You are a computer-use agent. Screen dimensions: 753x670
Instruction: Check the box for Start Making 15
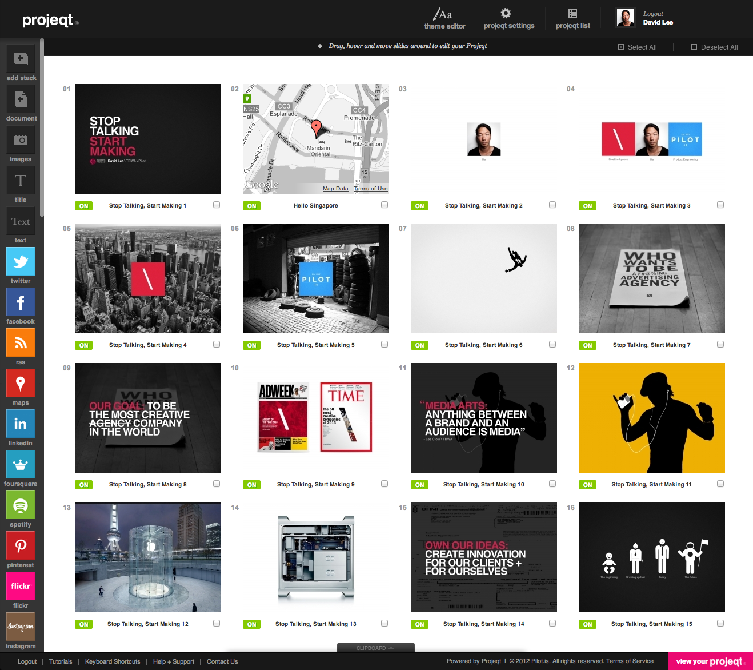pyautogui.click(x=720, y=623)
